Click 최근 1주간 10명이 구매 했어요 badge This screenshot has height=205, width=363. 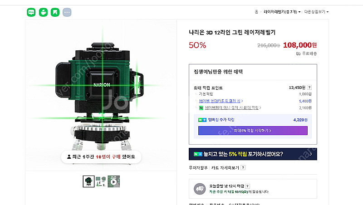(101, 157)
